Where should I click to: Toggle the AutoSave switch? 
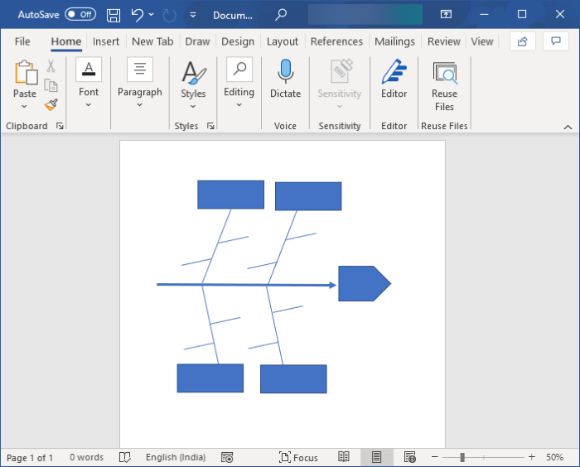[80, 14]
